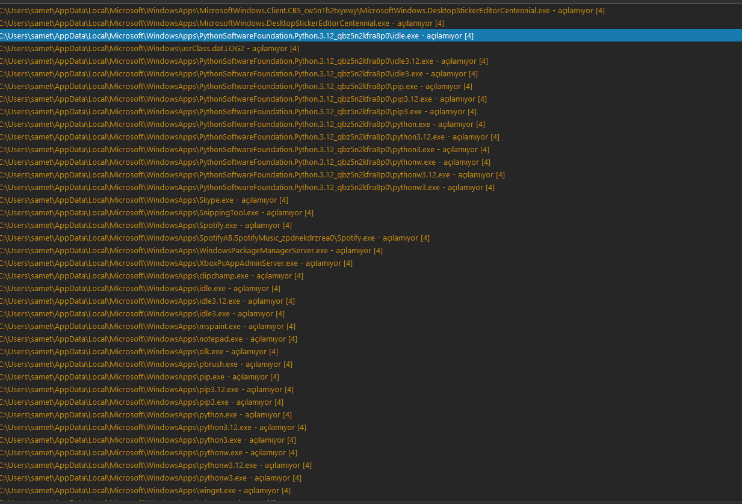742x504 pixels.
Task: Select the WindowsApps\python3.12.exe row
Action: click(x=371, y=427)
